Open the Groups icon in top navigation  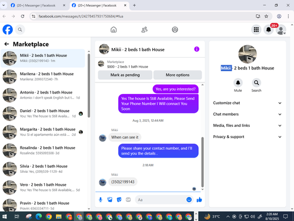[x=175, y=29]
